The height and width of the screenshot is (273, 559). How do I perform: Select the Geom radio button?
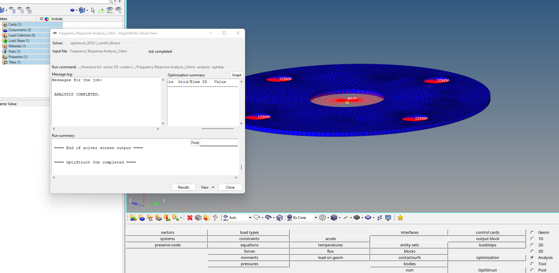click(x=532, y=233)
